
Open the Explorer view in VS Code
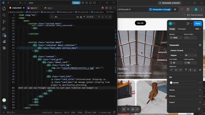[4, 9]
